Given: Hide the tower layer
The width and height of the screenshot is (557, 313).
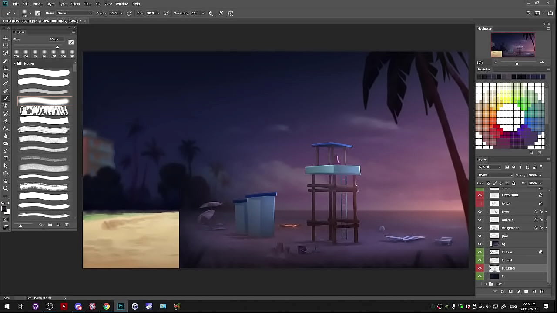Looking at the screenshot, I should [480, 212].
